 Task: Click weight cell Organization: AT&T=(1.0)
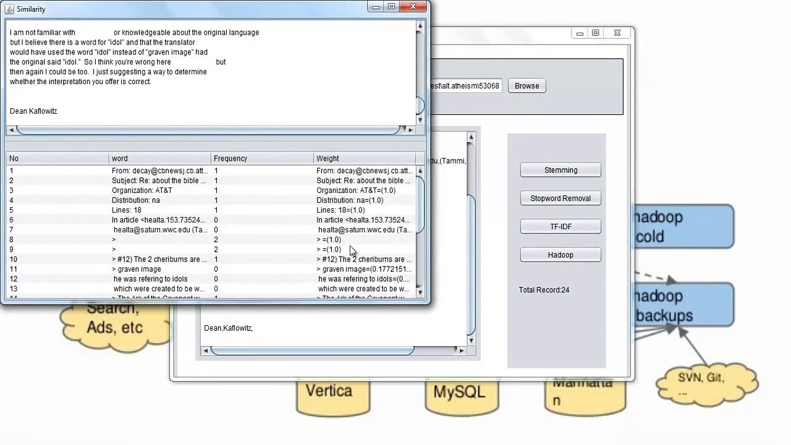point(365,190)
